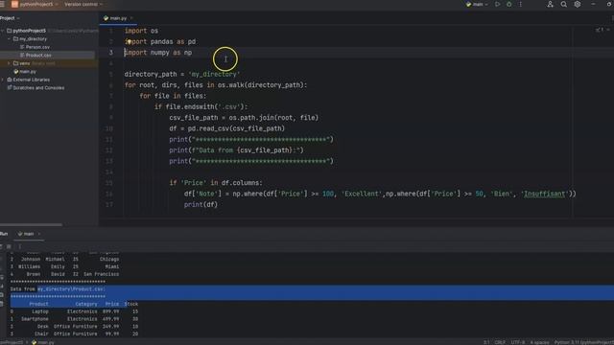The image size is (614, 345).
Task: Open Search Everywhere magnifier
Action: (x=563, y=4)
